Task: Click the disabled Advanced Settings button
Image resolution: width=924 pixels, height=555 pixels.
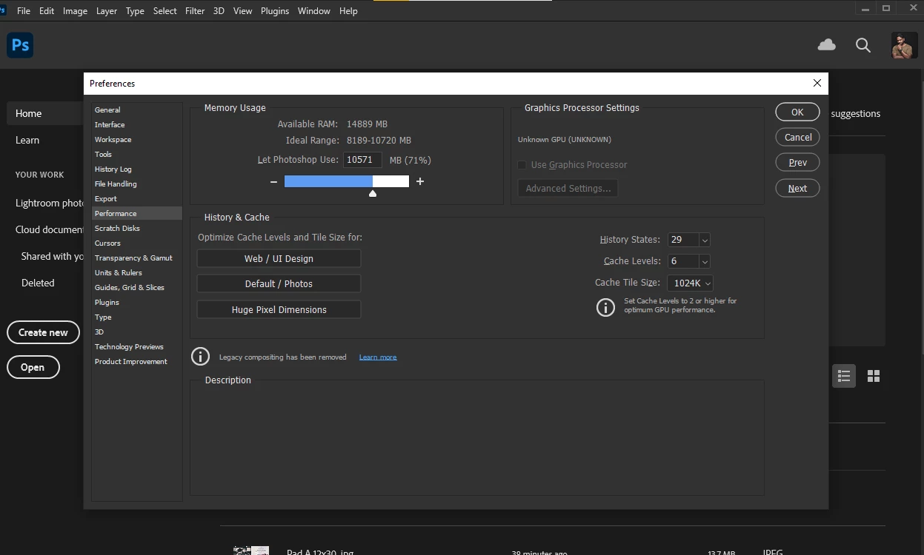Action: click(568, 188)
